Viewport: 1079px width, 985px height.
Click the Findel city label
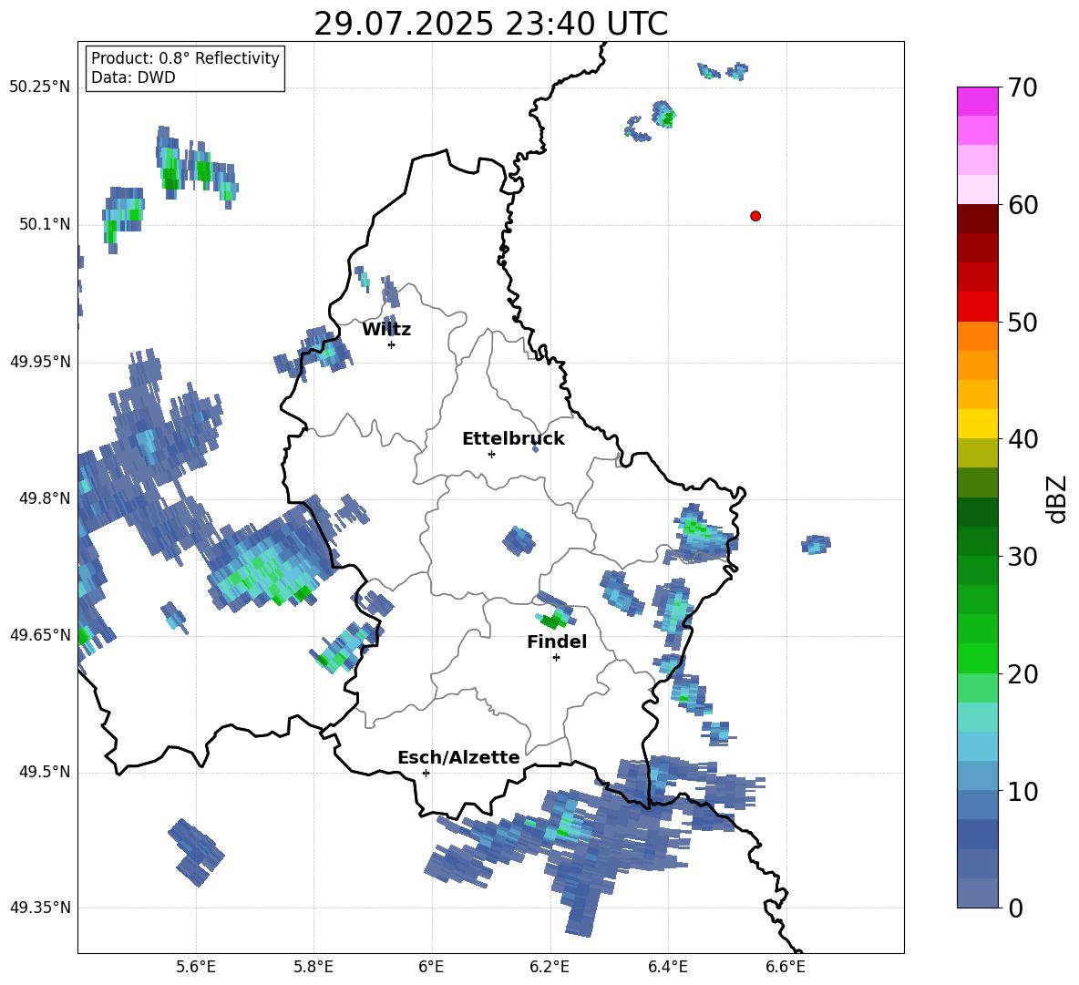tap(557, 641)
